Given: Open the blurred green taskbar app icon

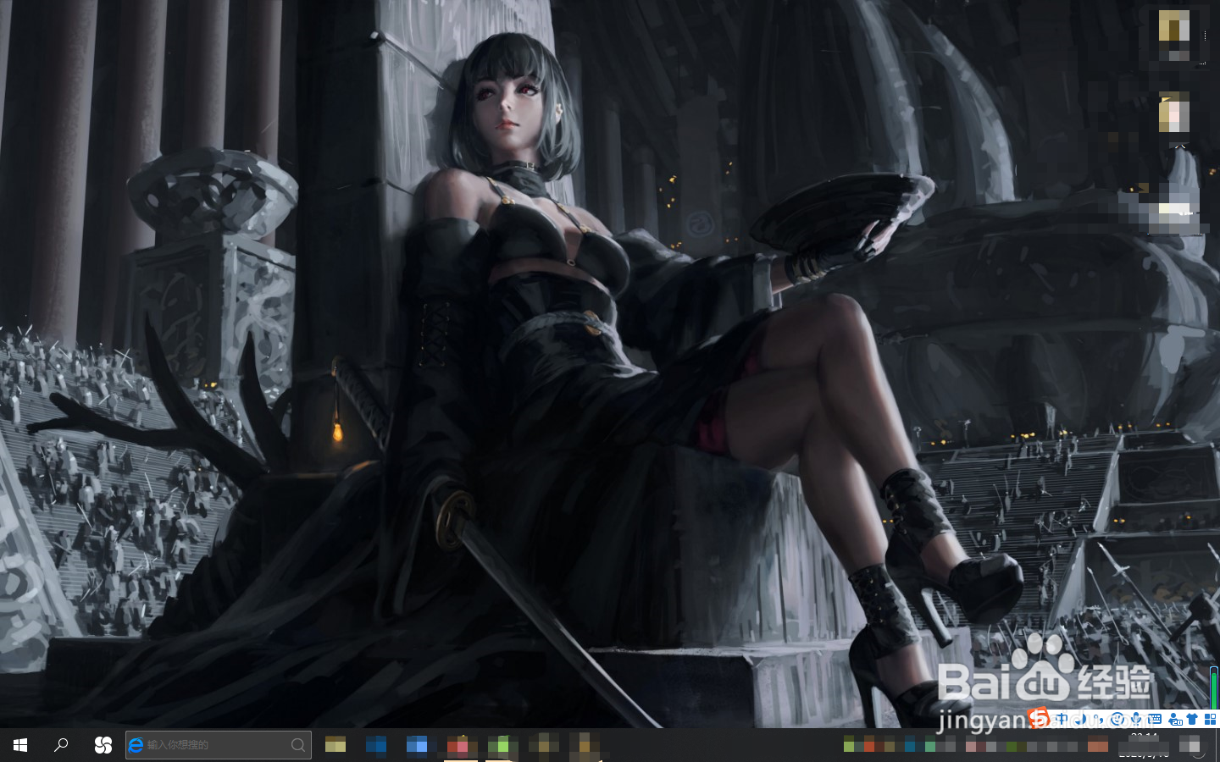Looking at the screenshot, I should pos(502,745).
